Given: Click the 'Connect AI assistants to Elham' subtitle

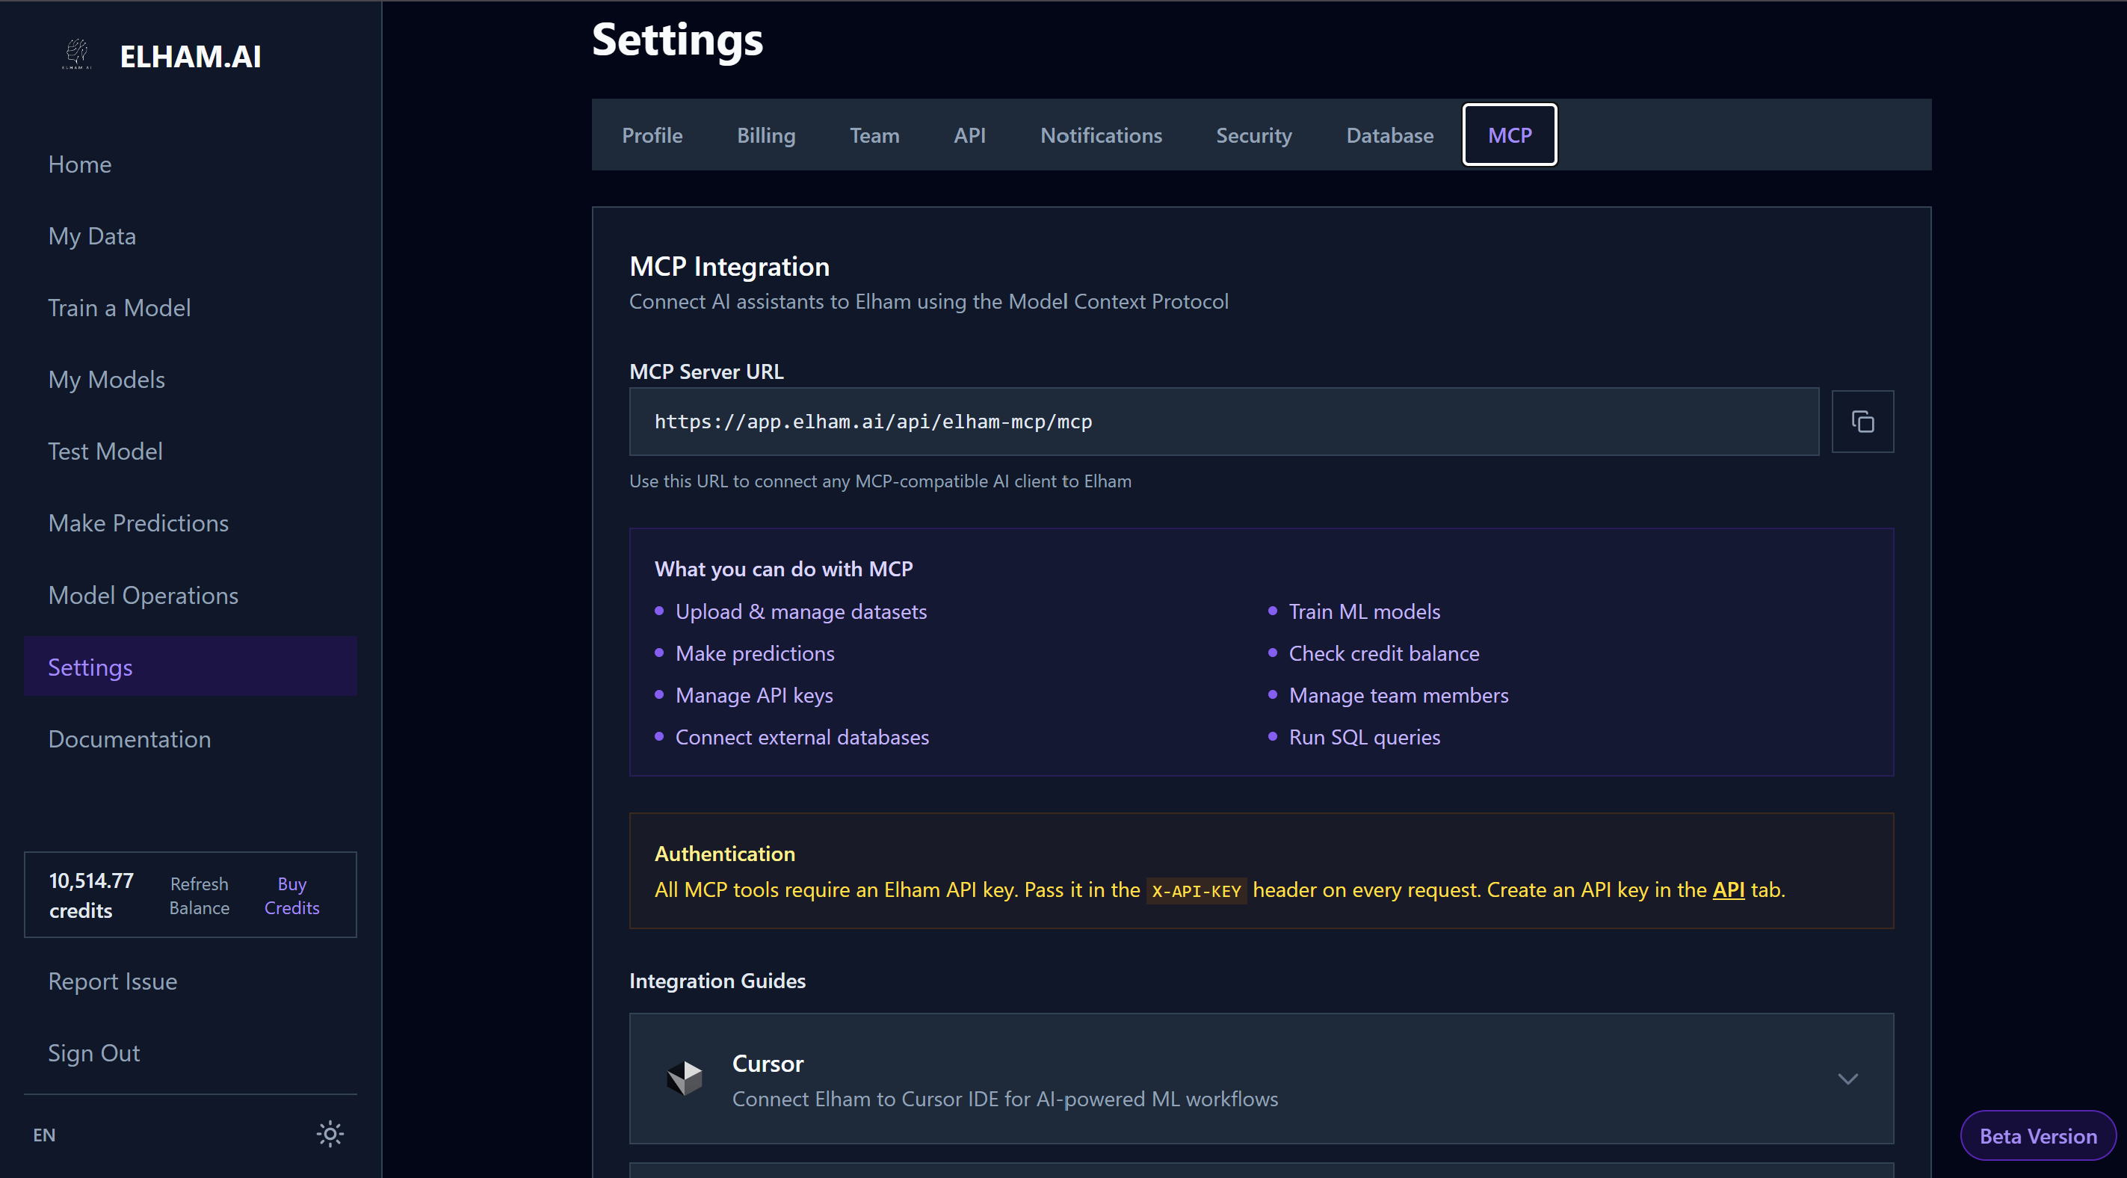Looking at the screenshot, I should [929, 301].
